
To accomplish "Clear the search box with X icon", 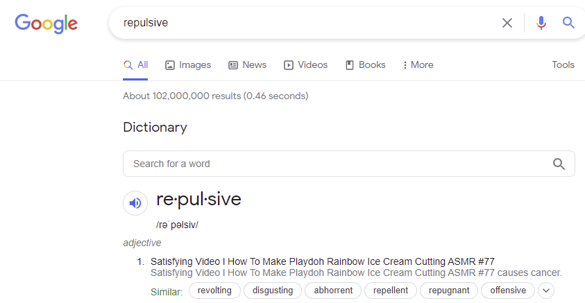I will click(x=507, y=23).
